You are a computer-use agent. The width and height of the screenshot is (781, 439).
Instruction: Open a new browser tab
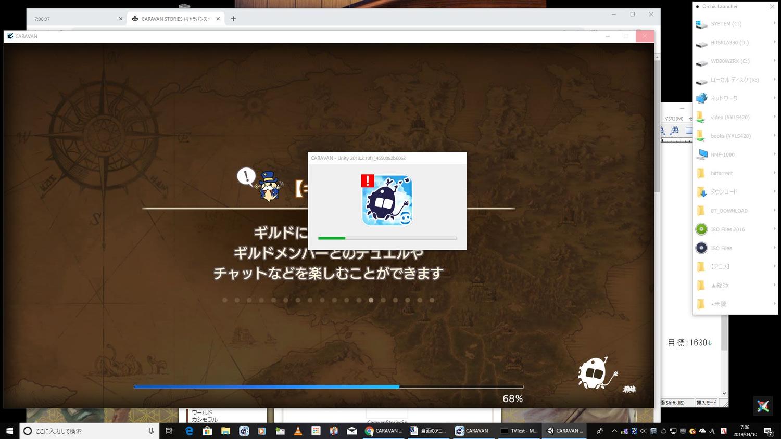tap(233, 19)
